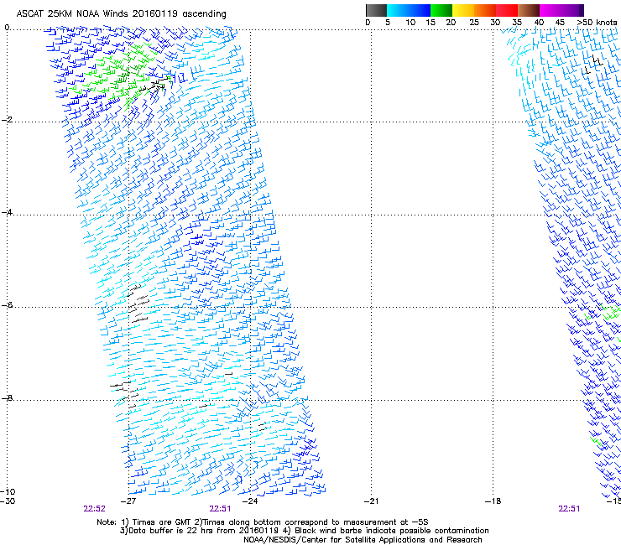
Task: Select the red 30-35 knots legend swatch
Action: click(x=507, y=10)
